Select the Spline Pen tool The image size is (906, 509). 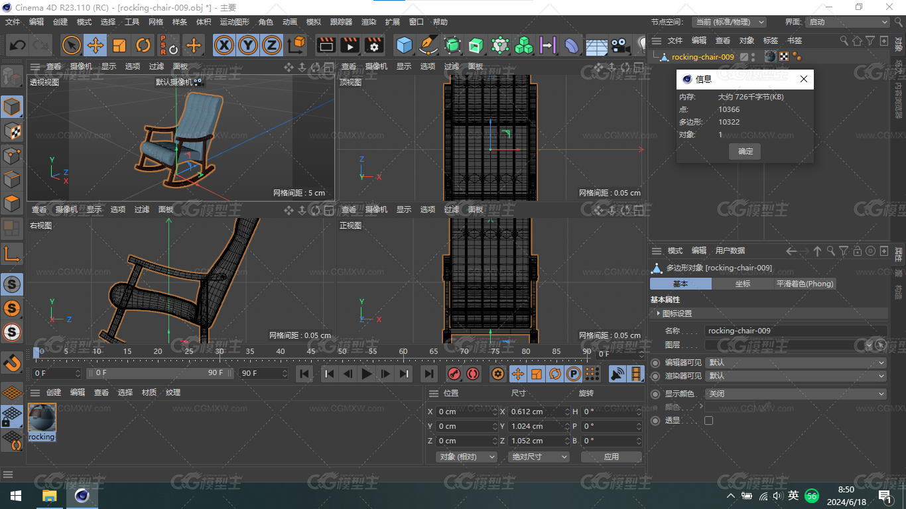click(x=428, y=45)
